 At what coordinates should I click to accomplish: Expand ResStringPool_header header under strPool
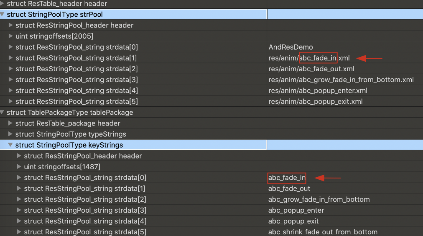coord(11,25)
